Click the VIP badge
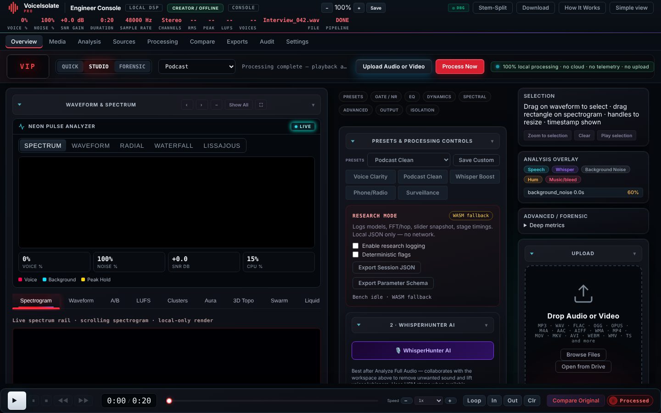 pos(28,67)
